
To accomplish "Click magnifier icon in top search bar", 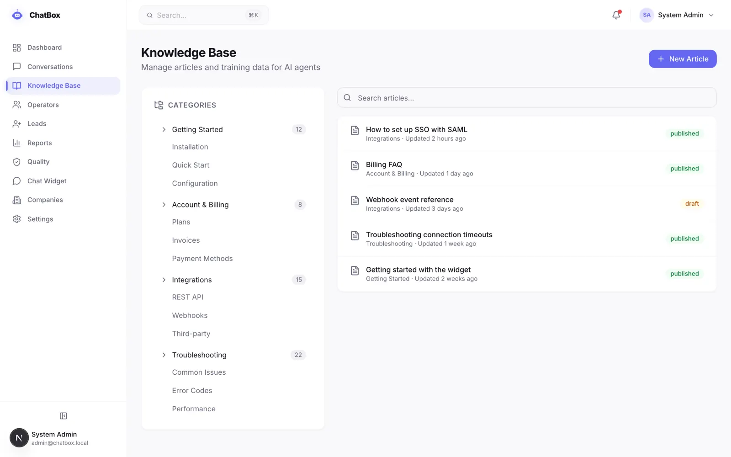I will [149, 15].
